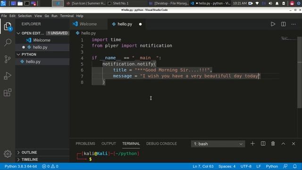
Task: Open the Source Control view
Action: point(8,59)
